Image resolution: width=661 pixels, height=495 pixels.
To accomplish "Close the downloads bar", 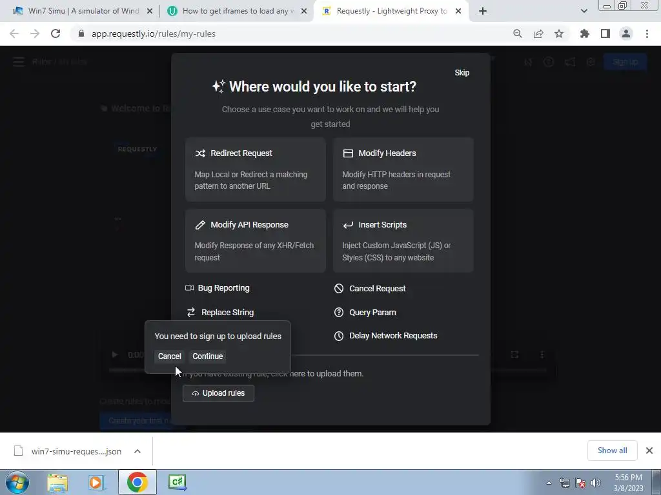I will (649, 451).
